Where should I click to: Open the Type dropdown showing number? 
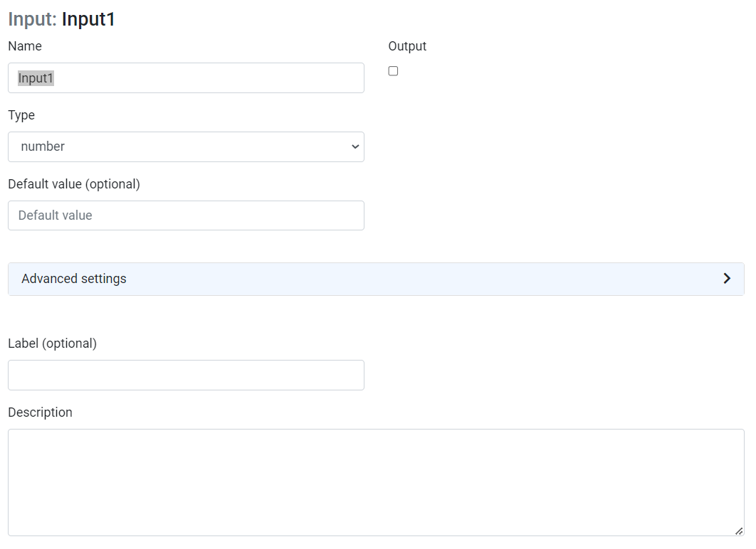(x=186, y=146)
